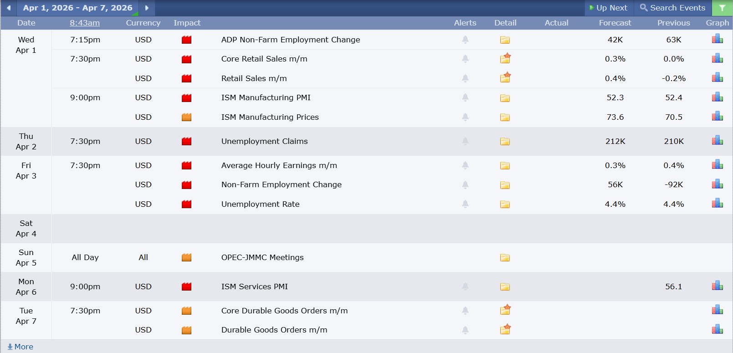The width and height of the screenshot is (733, 353).
Task: Open graph for Unemployment Claims
Action: tap(718, 141)
